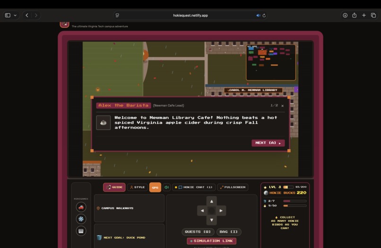Open a new Safari tab
The height and width of the screenshot is (248, 381).
(x=364, y=15)
